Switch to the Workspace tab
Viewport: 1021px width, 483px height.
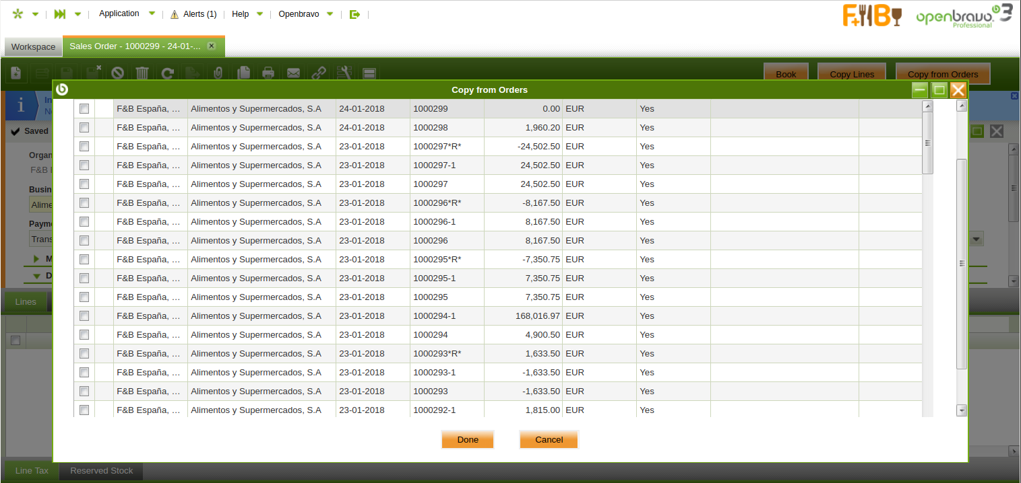(x=33, y=47)
